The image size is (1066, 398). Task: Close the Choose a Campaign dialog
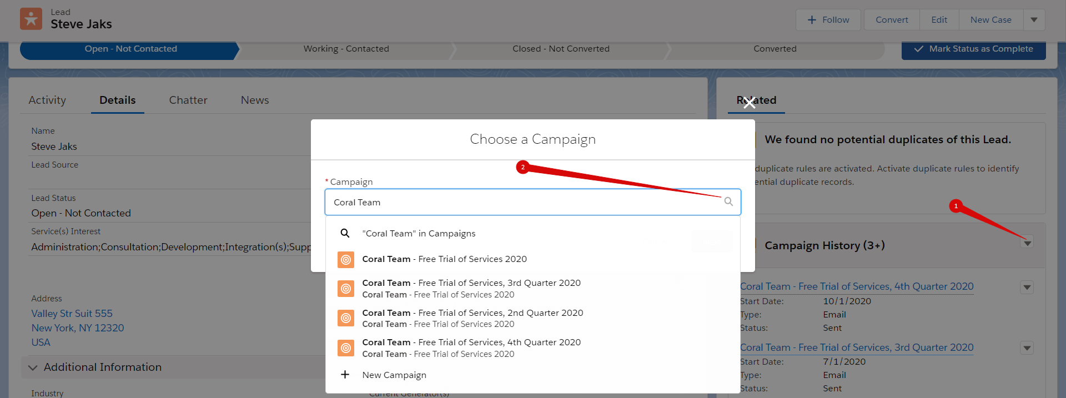pos(749,103)
